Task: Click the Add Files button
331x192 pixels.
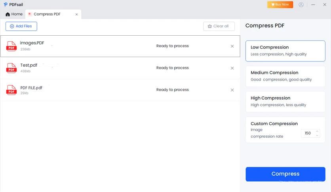Action: pos(21,26)
